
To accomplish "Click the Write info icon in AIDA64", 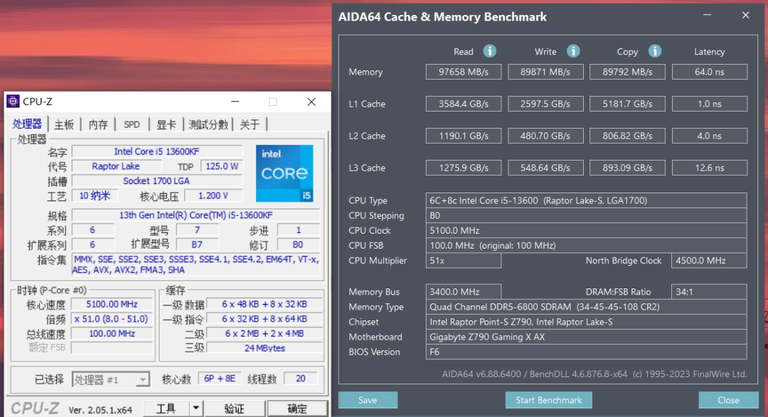I will pyautogui.click(x=573, y=51).
